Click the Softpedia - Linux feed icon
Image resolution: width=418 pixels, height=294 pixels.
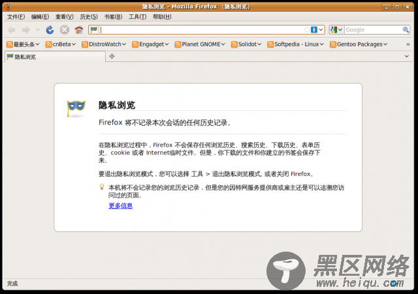click(270, 44)
